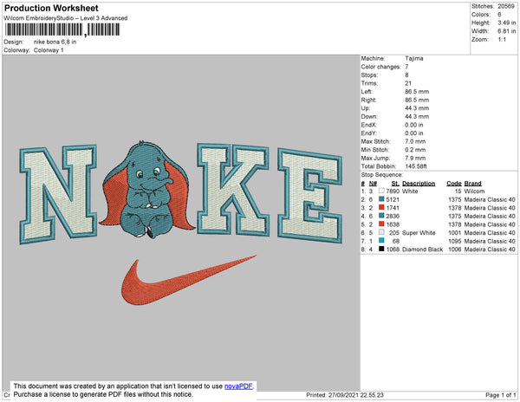Choose the cyan swatch beside 68

(x=381, y=241)
